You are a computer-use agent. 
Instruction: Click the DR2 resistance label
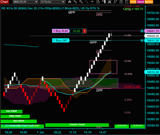coord(99,15)
